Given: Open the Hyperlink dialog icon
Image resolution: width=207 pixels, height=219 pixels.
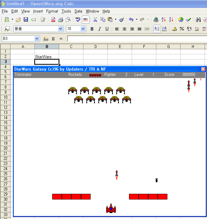Looking at the screenshot, I should [x=156, y=19].
